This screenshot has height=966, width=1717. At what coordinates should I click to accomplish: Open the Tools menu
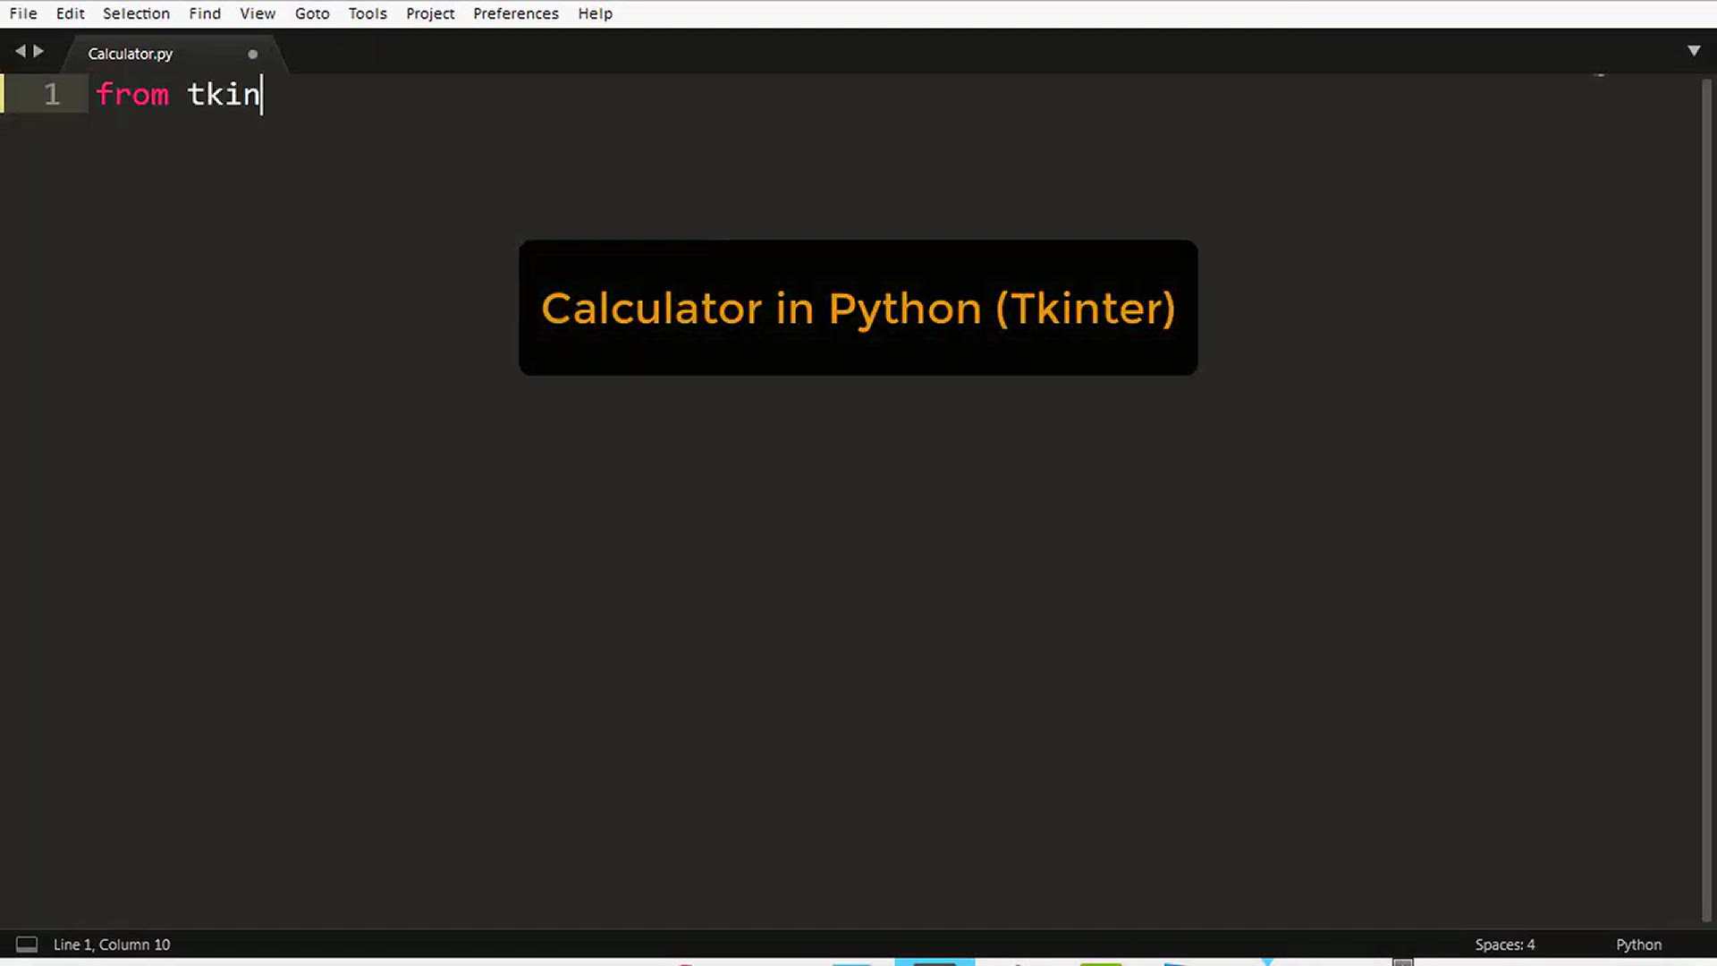click(368, 13)
